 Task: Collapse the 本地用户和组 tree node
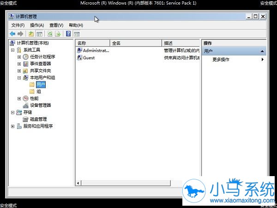pyautogui.click(x=19, y=78)
